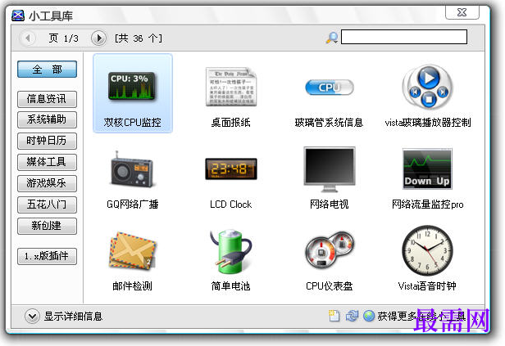
Task: Select the Vista语音时钟 clock gadget icon
Action: 427,250
